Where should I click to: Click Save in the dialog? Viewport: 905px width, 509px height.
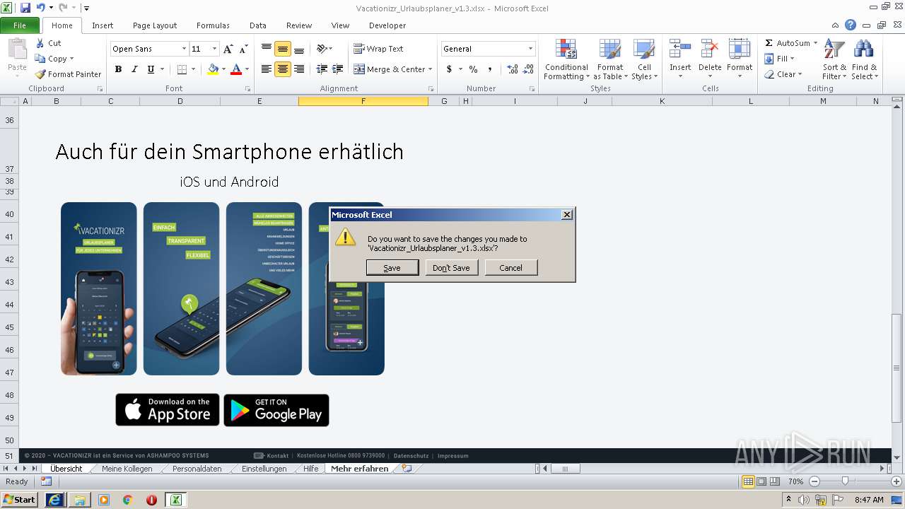pyautogui.click(x=392, y=268)
